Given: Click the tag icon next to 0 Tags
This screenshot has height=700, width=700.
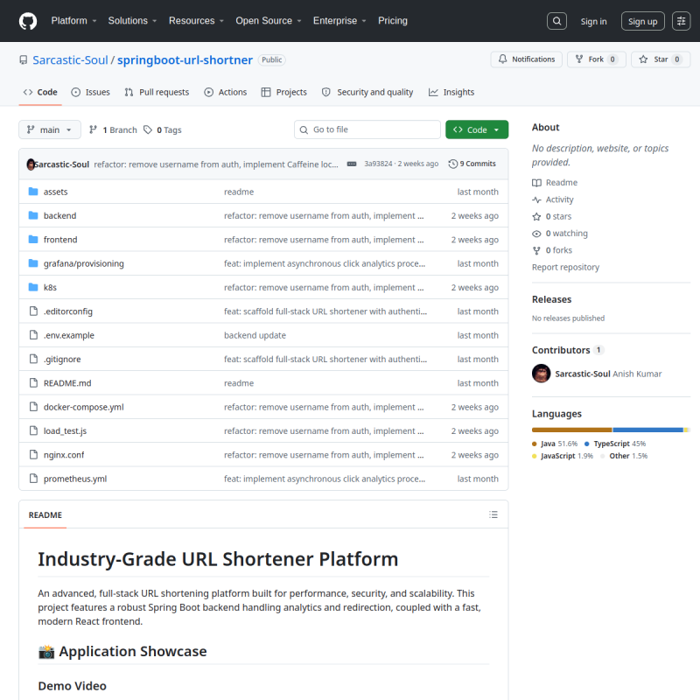Looking at the screenshot, I should coord(148,129).
